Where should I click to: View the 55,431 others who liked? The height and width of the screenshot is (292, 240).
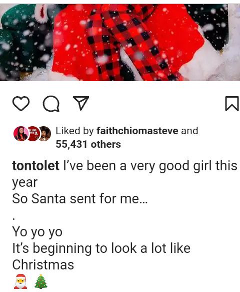point(88,144)
